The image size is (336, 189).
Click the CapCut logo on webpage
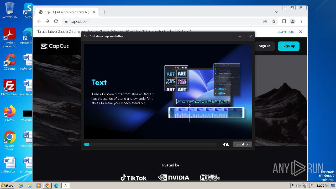tap(55, 46)
